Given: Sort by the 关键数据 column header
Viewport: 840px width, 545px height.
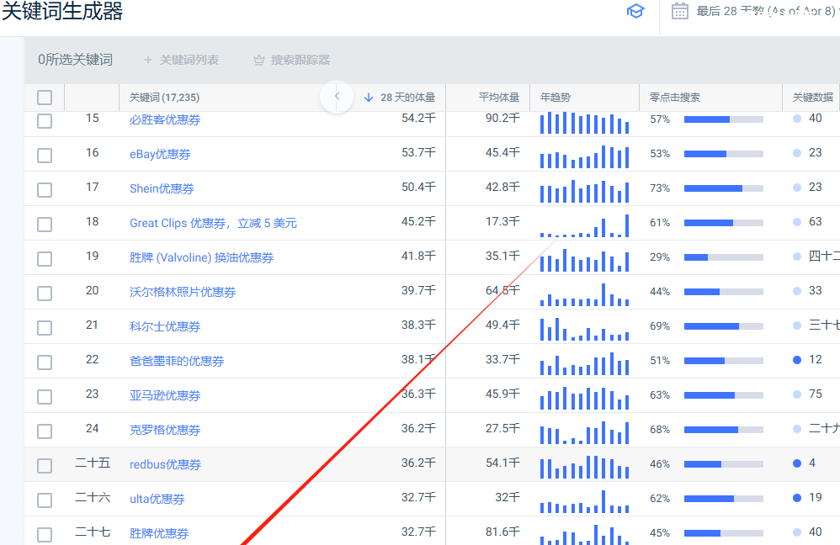Looking at the screenshot, I should 813,98.
